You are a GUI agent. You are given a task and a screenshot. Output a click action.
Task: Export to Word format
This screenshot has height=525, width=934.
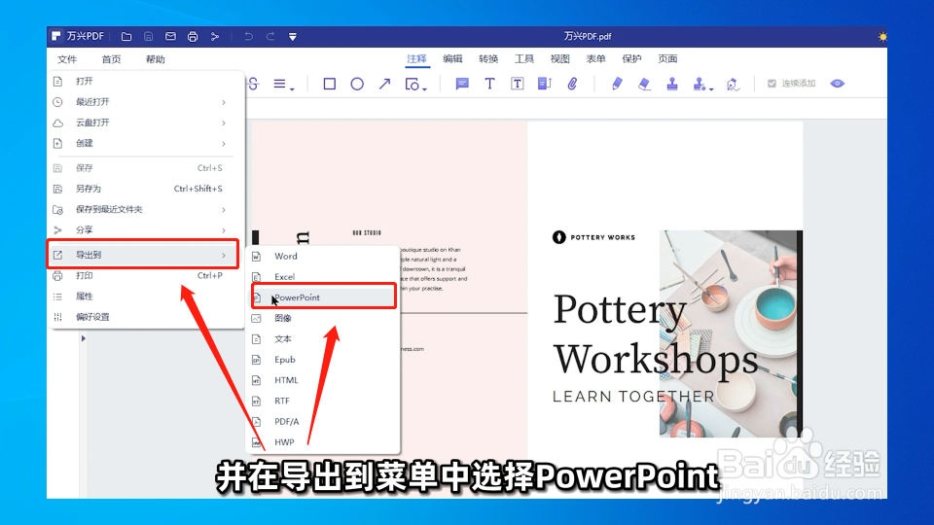click(323, 256)
